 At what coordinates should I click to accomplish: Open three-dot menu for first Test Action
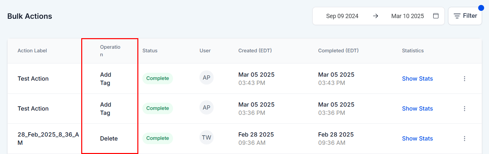465,79
